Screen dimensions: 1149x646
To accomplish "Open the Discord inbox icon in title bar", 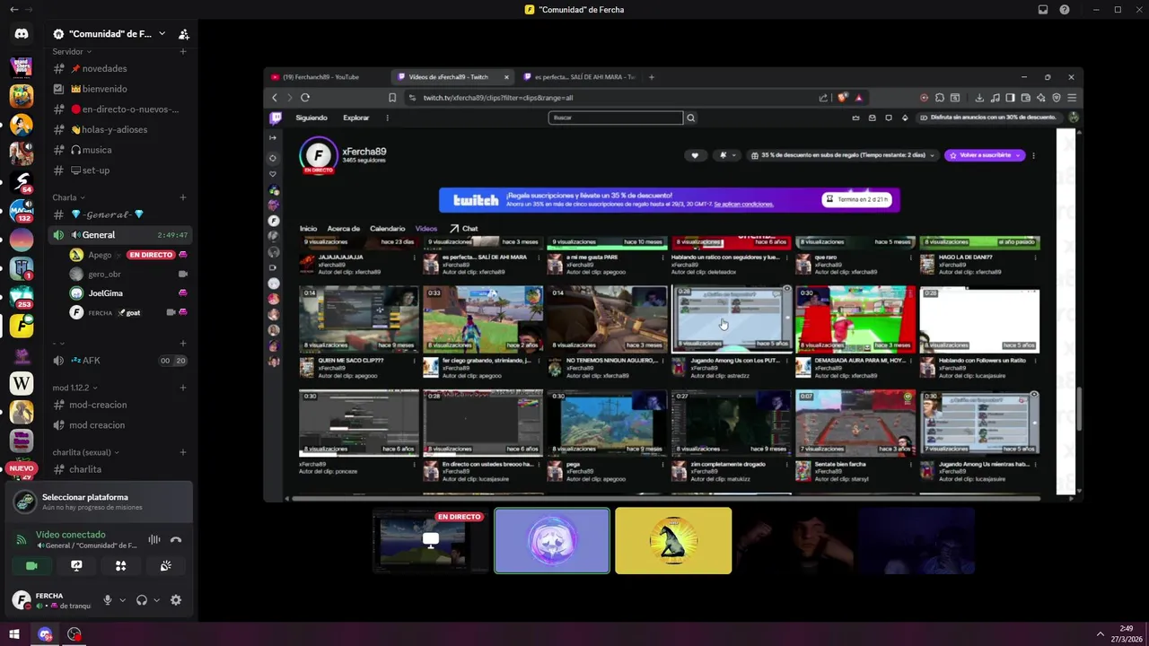I will click(1043, 10).
